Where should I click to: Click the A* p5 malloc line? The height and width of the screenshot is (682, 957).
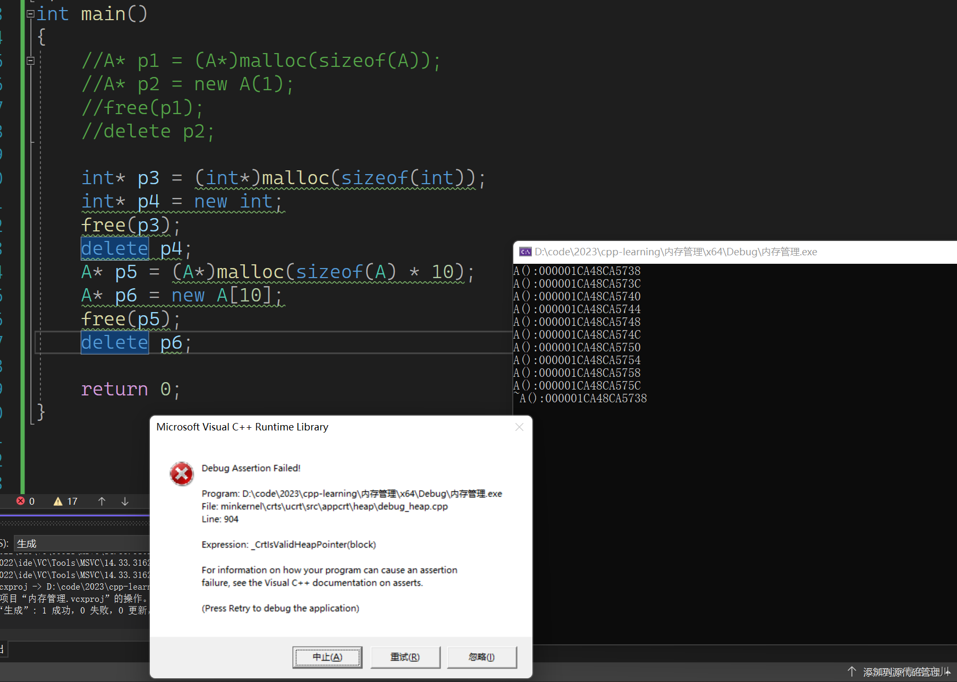(277, 272)
